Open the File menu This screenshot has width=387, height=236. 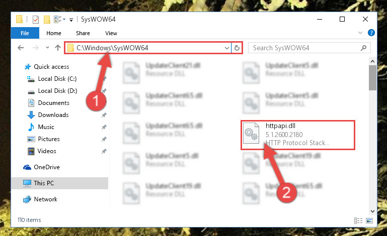click(x=25, y=33)
